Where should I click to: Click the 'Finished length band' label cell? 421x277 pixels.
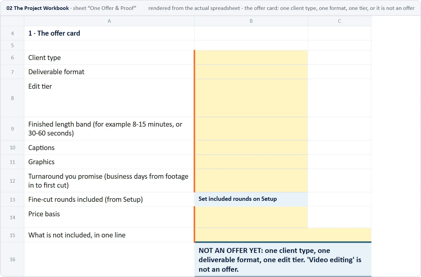click(x=109, y=129)
